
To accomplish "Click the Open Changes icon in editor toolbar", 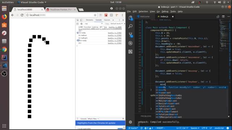I will 218,17.
